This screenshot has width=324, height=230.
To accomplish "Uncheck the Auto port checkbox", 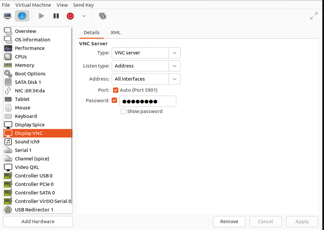I will 116,90.
